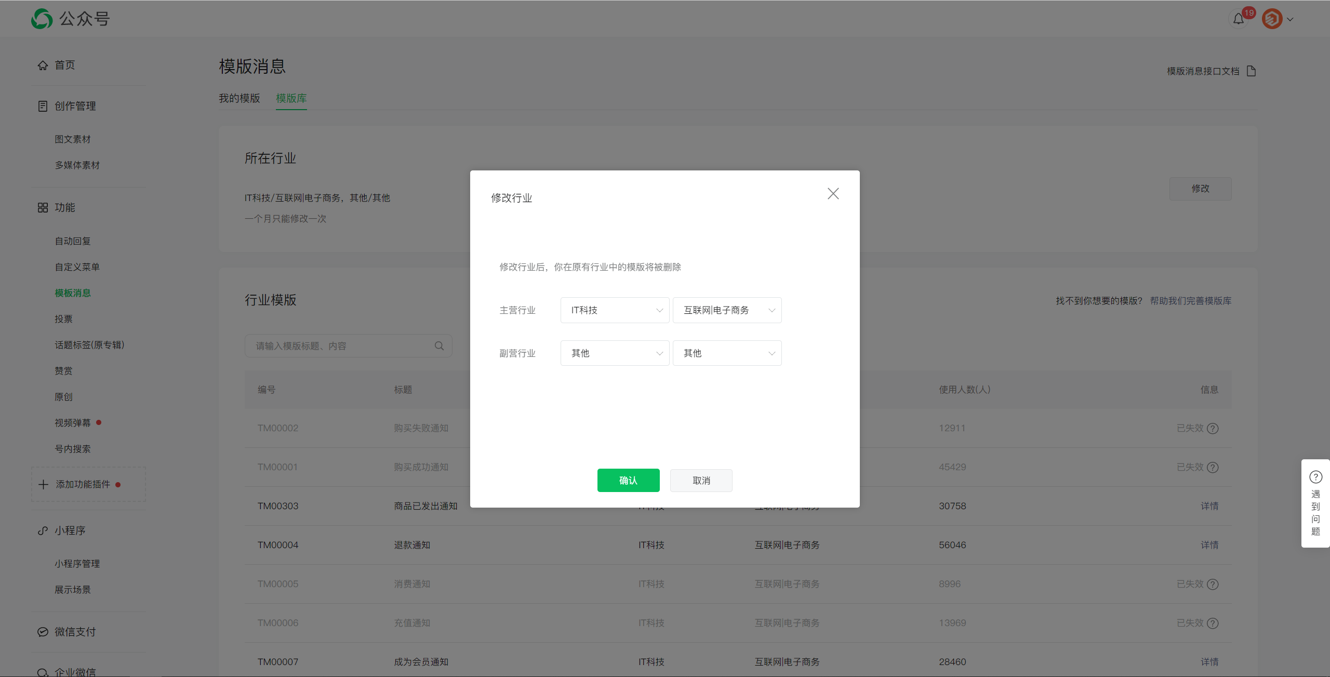1330x677 pixels.
Task: Click the 确认 confirm button
Action: 628,479
